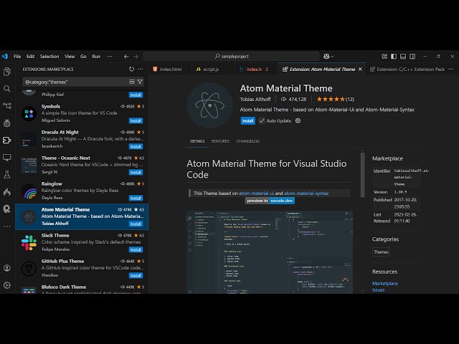Toggle the Auto Update checkbox

click(262, 120)
